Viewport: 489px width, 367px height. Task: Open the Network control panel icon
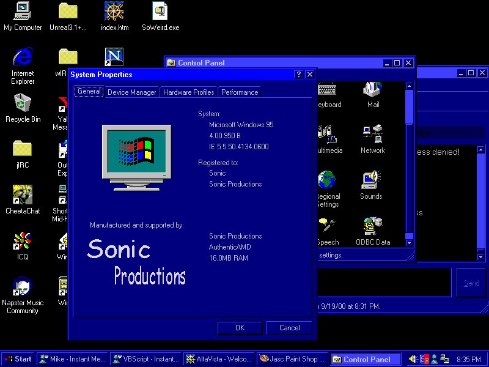[x=372, y=135]
